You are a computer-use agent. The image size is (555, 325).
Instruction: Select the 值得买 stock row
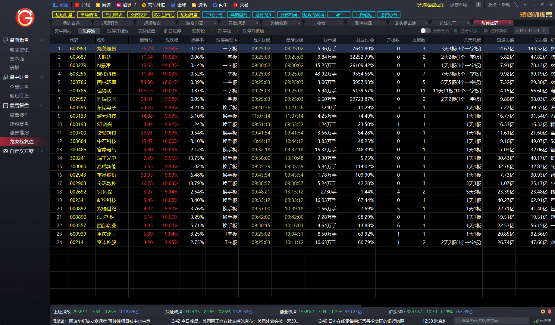tap(302, 91)
